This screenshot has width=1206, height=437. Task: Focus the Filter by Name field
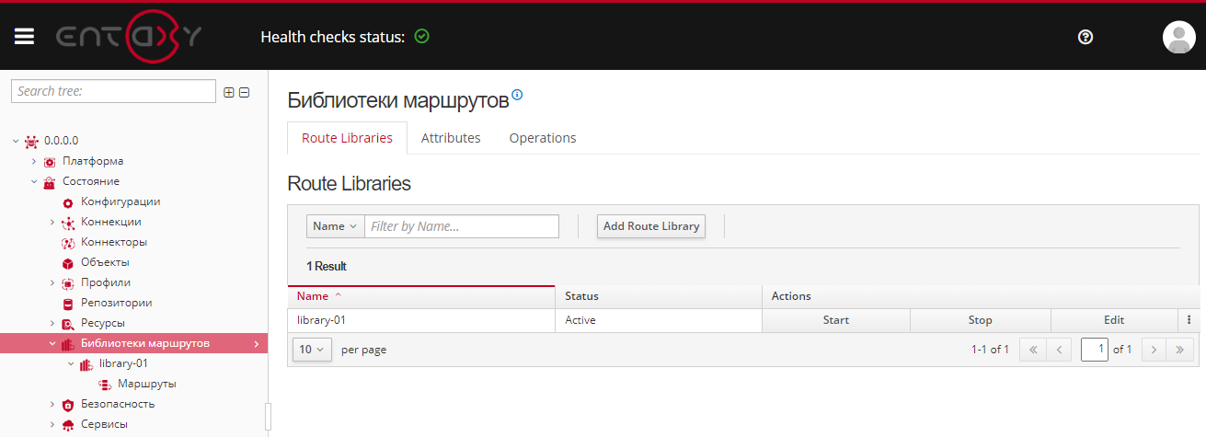pos(462,226)
